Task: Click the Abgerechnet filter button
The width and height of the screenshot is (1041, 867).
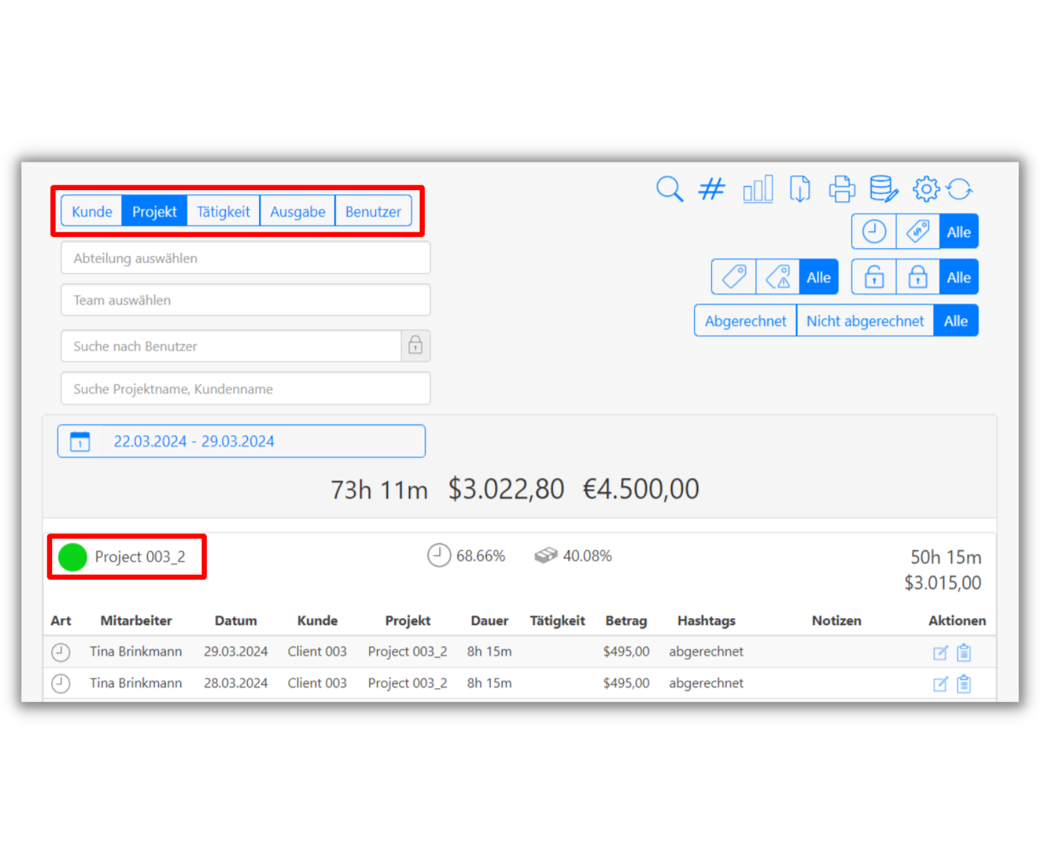Action: [745, 321]
